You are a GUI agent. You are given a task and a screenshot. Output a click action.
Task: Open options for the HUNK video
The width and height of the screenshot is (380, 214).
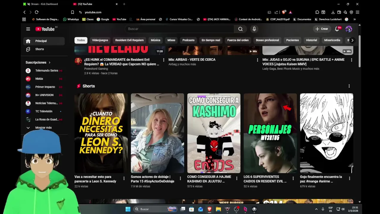pyautogui.click(x=164, y=60)
